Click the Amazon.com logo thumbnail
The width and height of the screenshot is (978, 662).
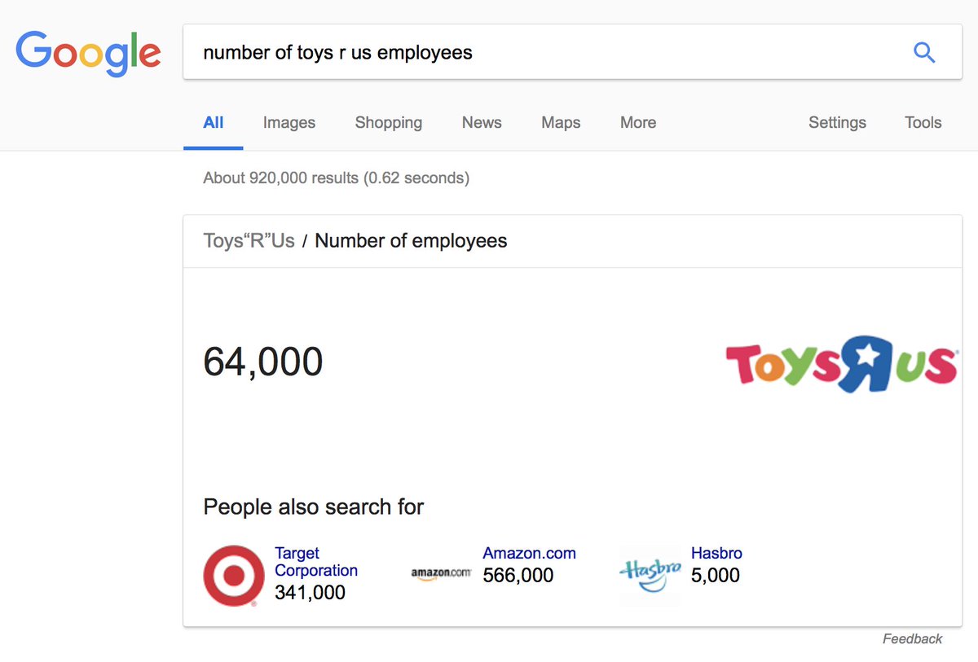(x=441, y=573)
